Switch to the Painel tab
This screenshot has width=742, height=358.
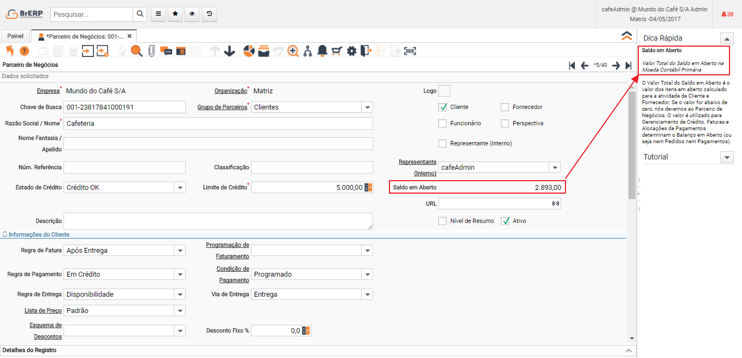click(x=15, y=36)
